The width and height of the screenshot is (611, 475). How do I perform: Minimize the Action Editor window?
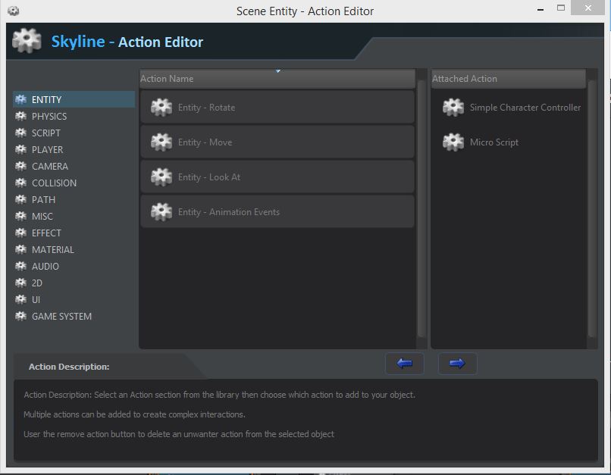point(540,9)
